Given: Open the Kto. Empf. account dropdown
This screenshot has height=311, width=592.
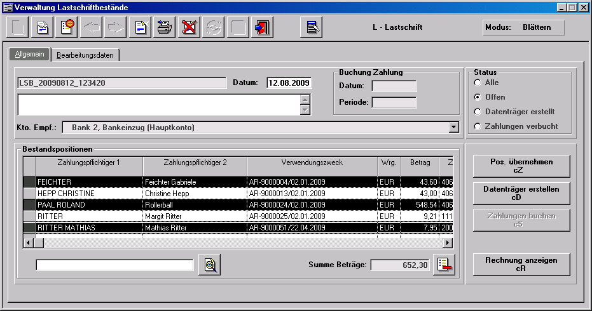Looking at the screenshot, I should click(x=453, y=128).
